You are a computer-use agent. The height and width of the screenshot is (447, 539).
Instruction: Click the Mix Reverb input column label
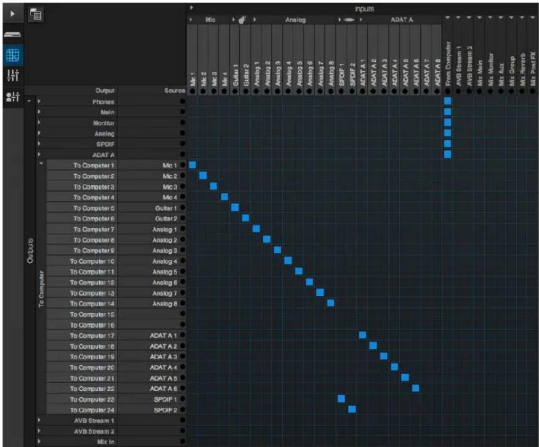coord(522,69)
